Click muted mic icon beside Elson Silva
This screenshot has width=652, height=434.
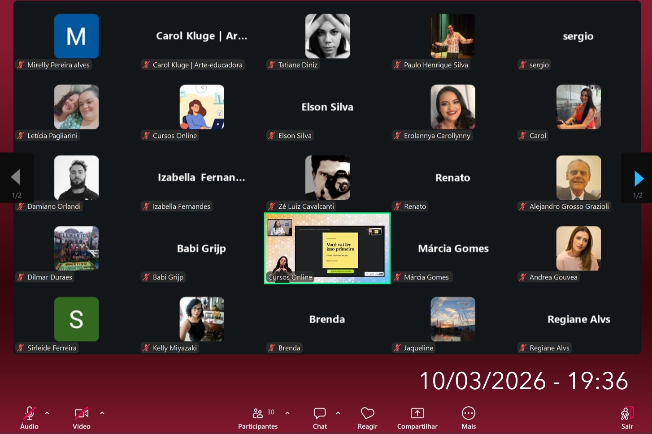coord(272,136)
